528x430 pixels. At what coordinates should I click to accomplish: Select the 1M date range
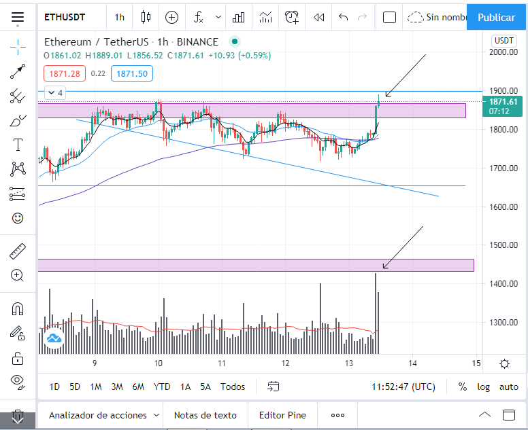point(96,387)
